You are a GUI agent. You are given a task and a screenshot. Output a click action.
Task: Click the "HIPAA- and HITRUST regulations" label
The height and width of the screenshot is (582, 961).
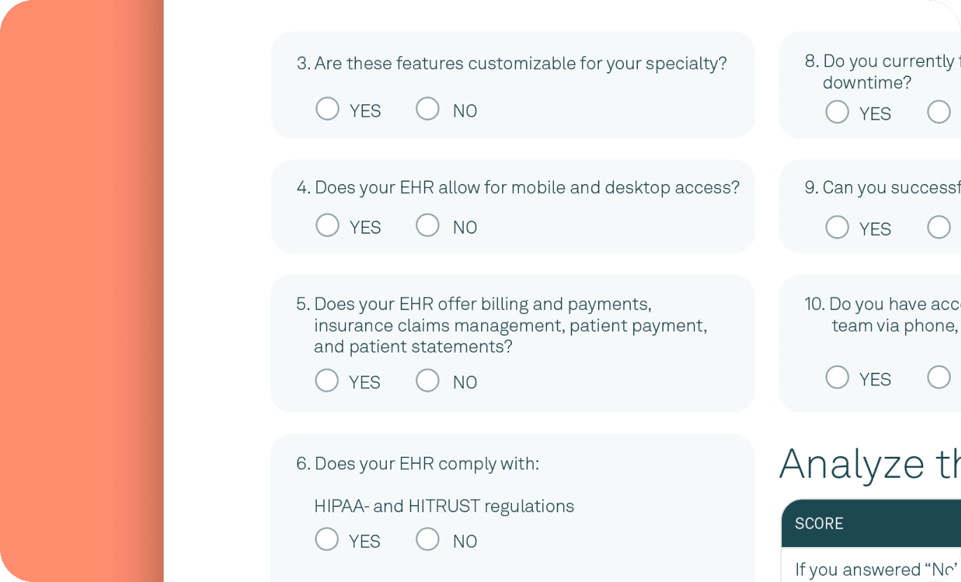click(x=443, y=506)
